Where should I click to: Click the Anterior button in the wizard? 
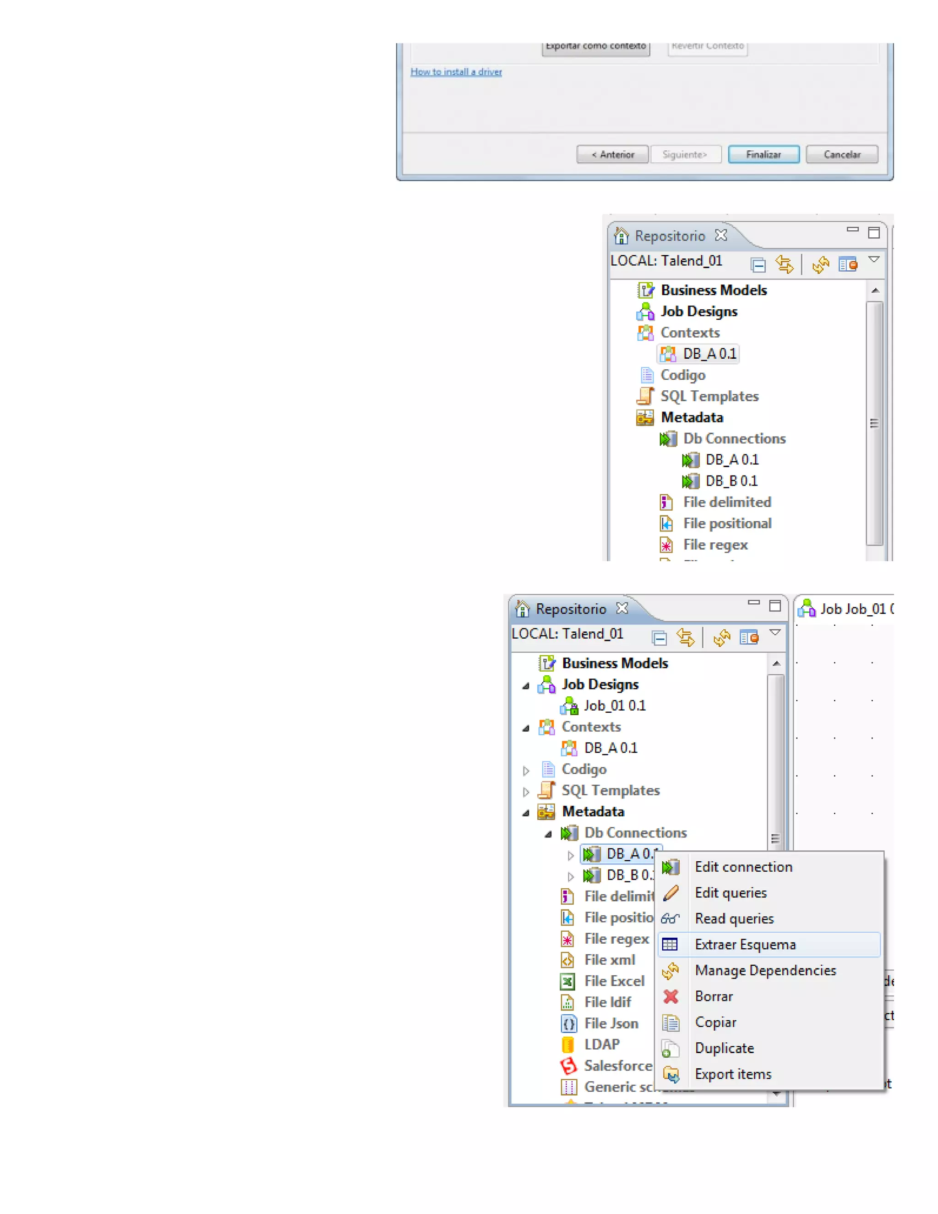[612, 154]
